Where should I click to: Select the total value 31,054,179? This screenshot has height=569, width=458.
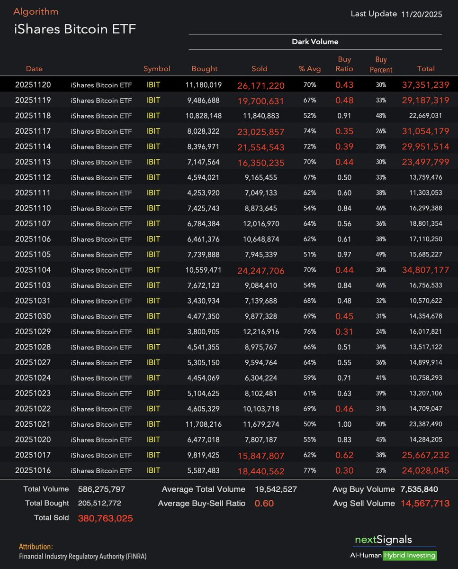click(425, 132)
